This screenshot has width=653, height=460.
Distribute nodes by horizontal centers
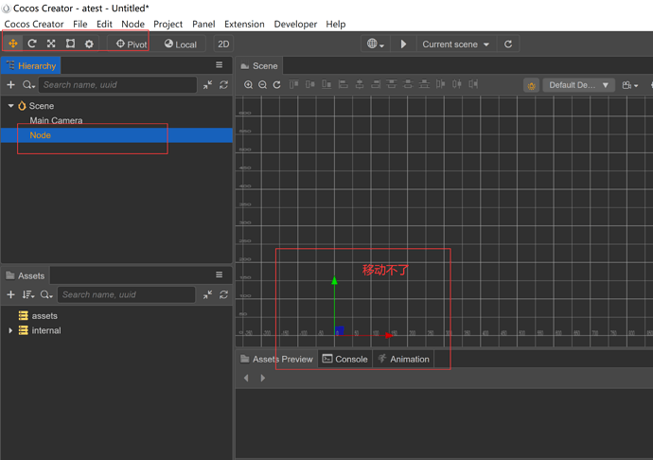[x=457, y=84]
